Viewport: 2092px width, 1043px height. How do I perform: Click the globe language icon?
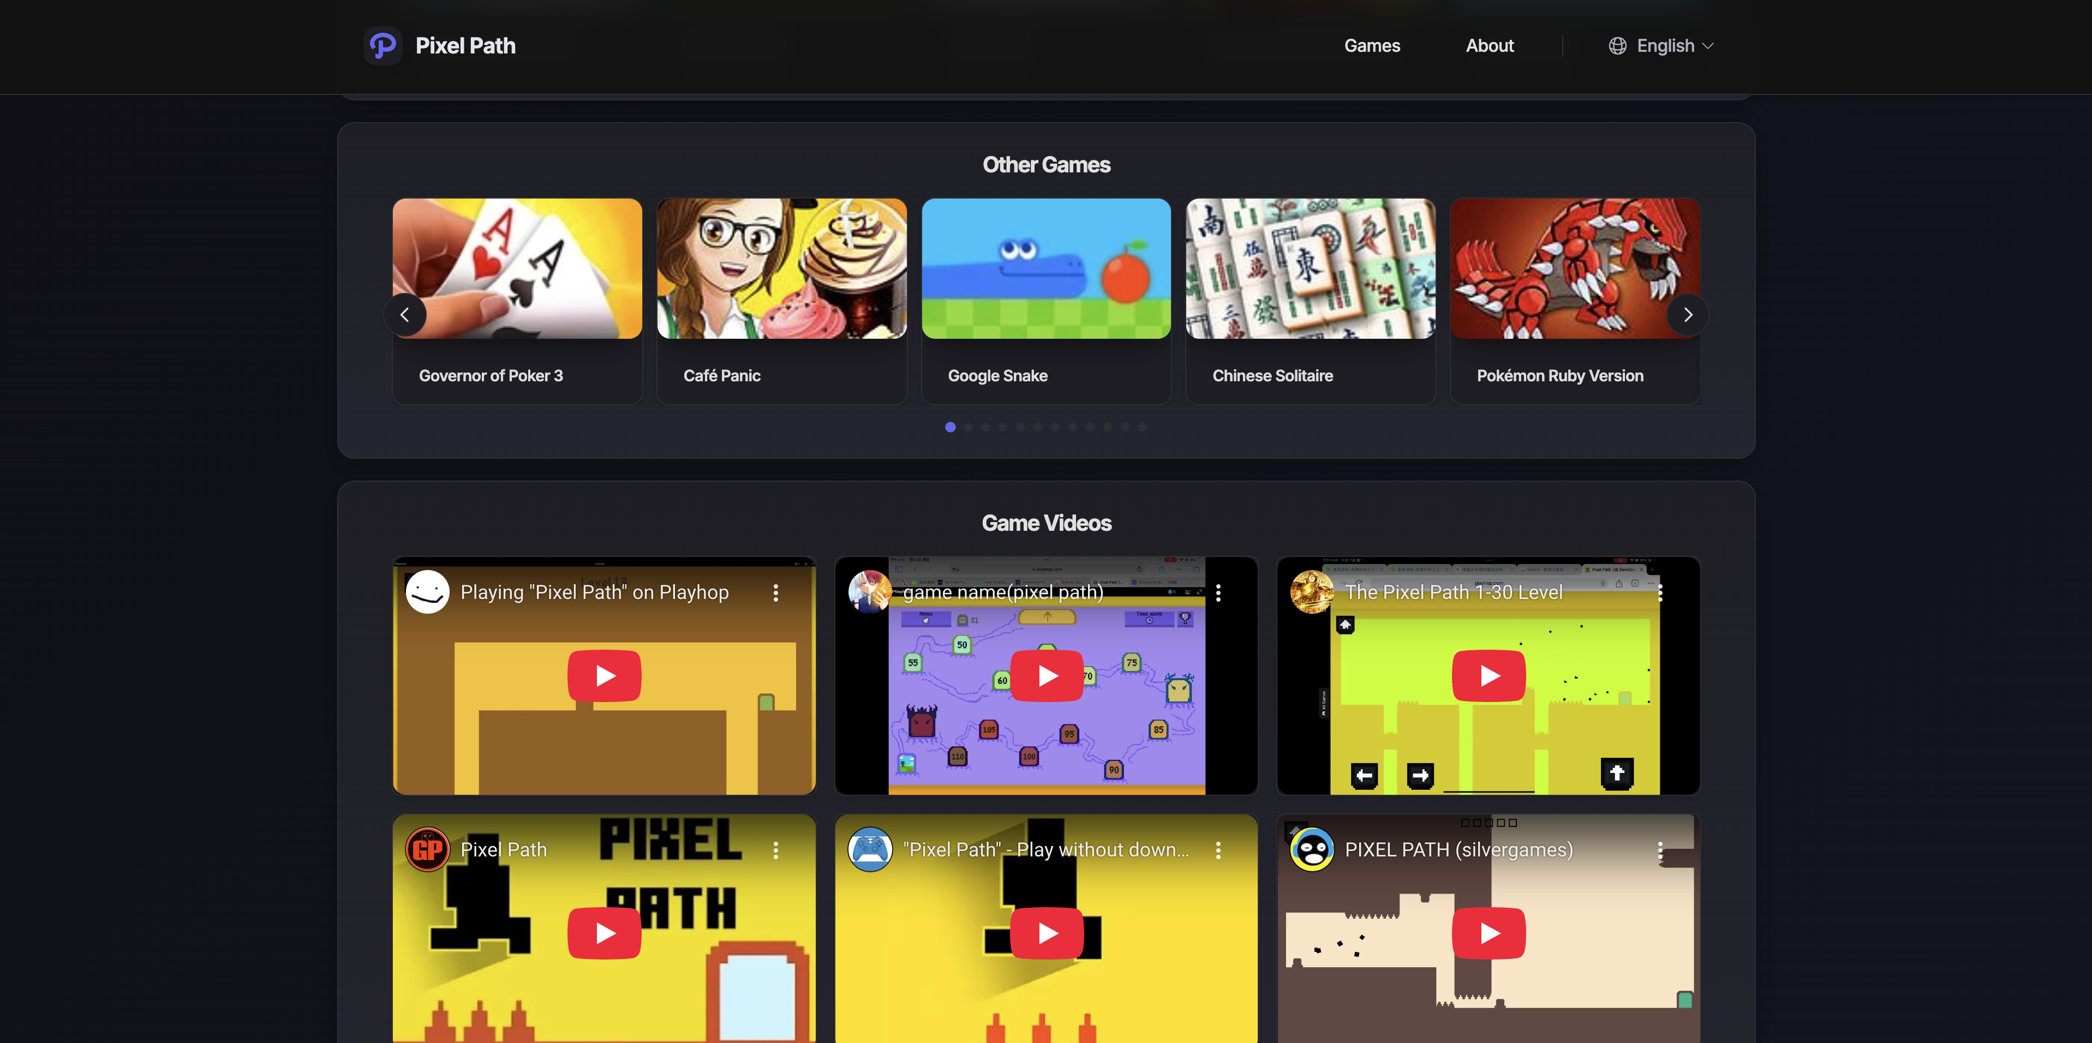(x=1618, y=46)
